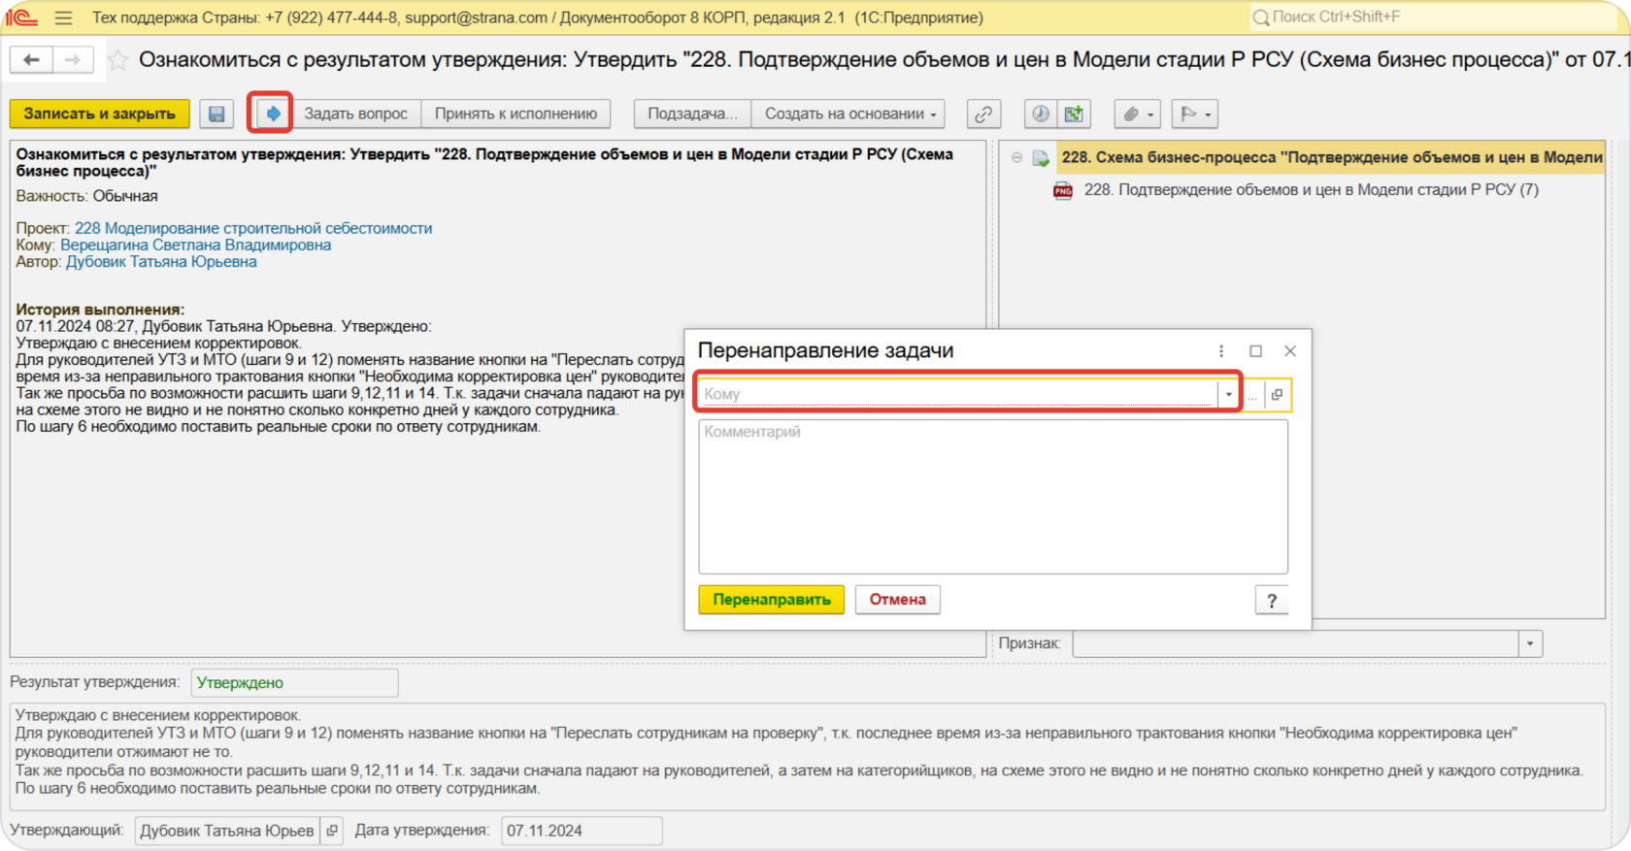This screenshot has width=1631, height=851.
Task: Open help with the '?' button
Action: click(x=1272, y=601)
